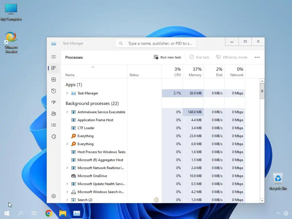This screenshot has height=219, width=292.
Task: Click the Microsoft OneDrive process icon
Action: pyautogui.click(x=74, y=176)
